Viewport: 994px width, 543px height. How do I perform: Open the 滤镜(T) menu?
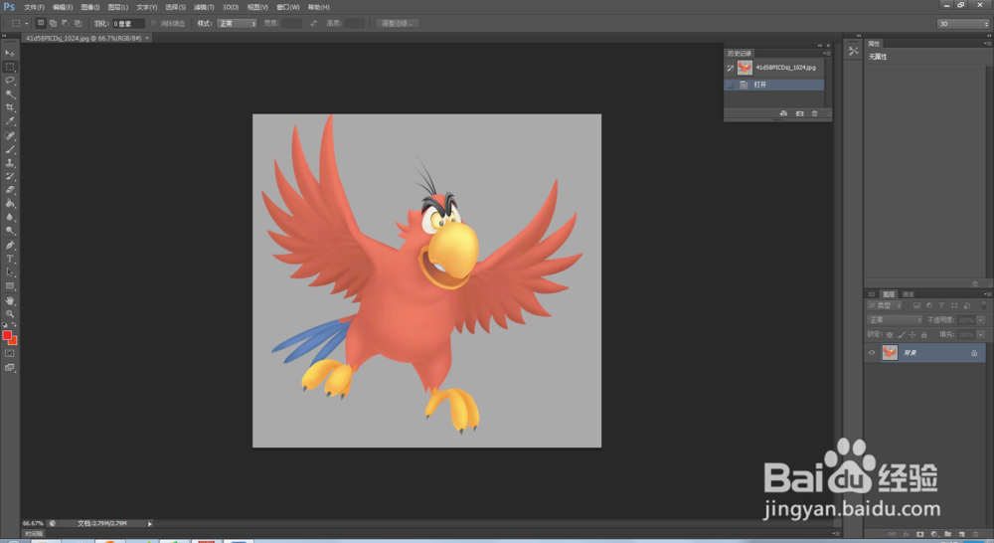[204, 7]
